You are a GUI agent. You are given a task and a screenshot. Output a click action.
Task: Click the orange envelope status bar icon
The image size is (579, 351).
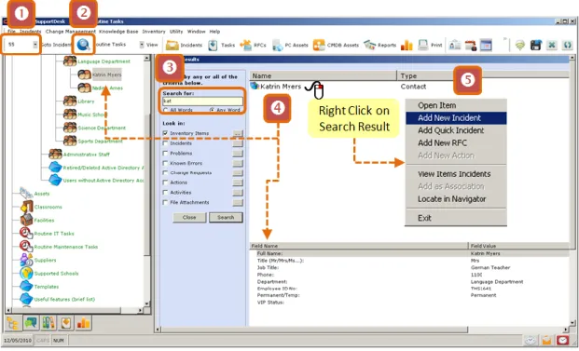(x=546, y=341)
